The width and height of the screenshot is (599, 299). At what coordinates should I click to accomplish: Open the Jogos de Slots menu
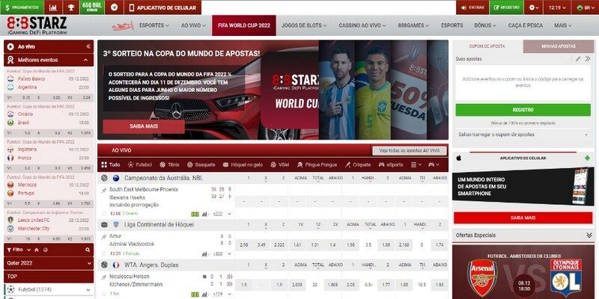pos(304,25)
